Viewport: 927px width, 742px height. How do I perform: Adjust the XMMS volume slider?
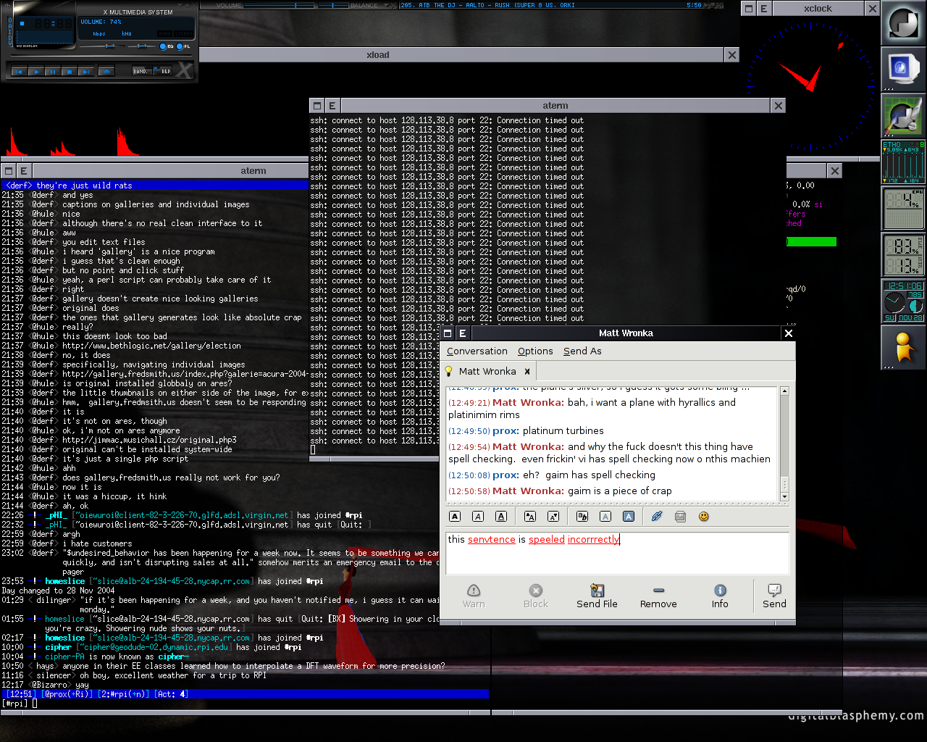click(109, 46)
